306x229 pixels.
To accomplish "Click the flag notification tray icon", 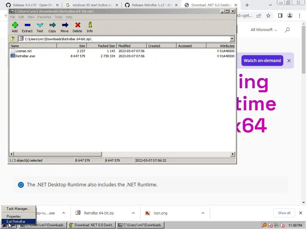I will 270,225.
